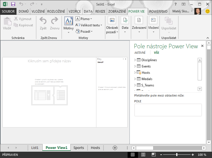212x158 pixels.
Task: Open the Velikost textu dropdown
Action: coord(89,25)
